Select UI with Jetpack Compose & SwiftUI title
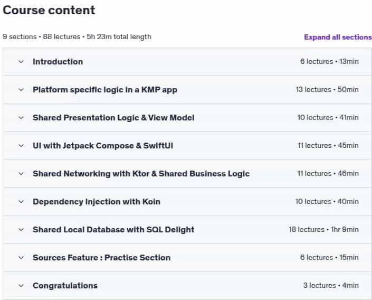372x300 pixels. pos(103,146)
